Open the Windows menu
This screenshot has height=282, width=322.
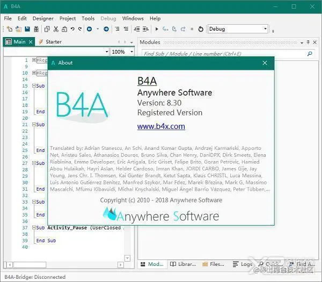(133, 18)
